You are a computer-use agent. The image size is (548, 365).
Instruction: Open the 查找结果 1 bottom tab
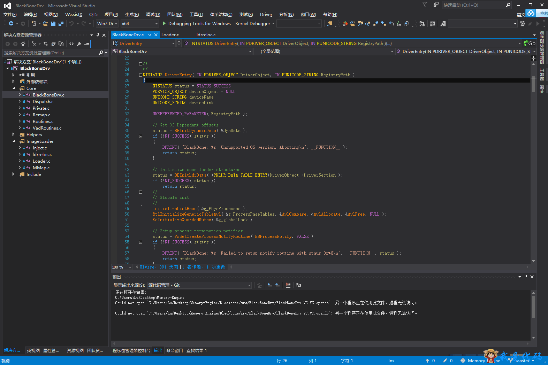point(197,351)
